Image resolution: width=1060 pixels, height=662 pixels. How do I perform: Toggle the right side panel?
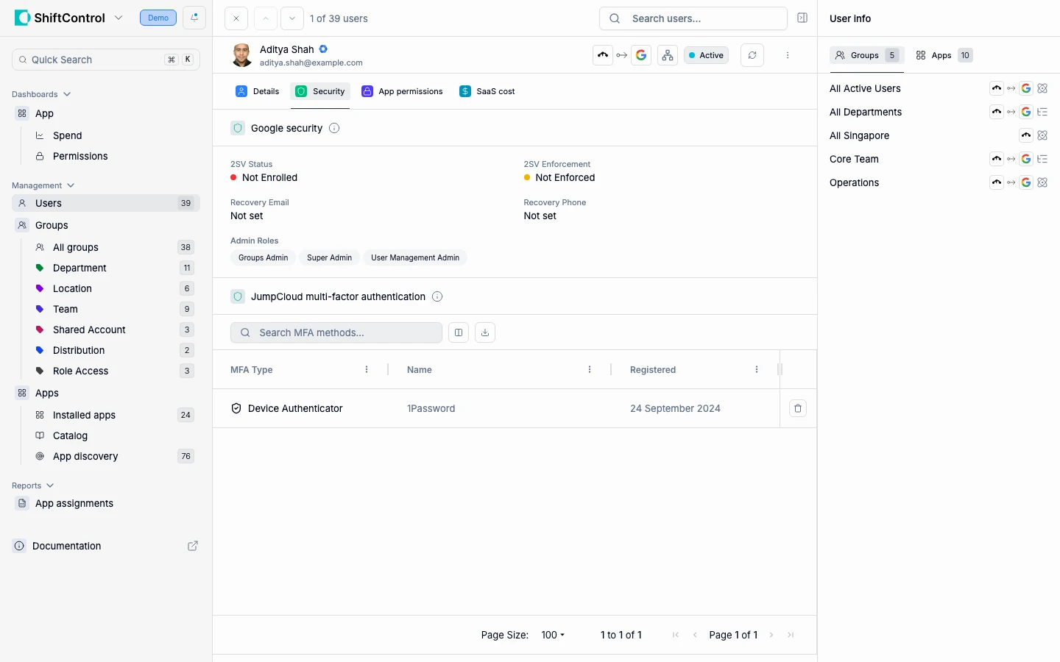tap(802, 18)
